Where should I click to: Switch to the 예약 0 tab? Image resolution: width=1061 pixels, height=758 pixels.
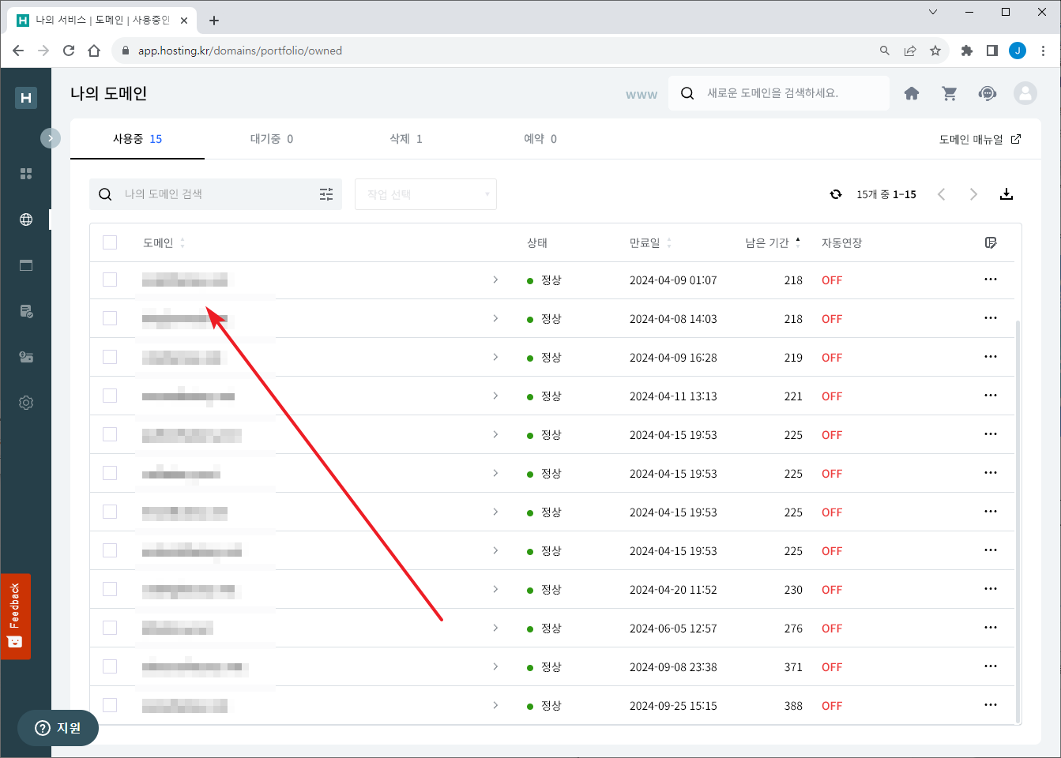pyautogui.click(x=540, y=139)
